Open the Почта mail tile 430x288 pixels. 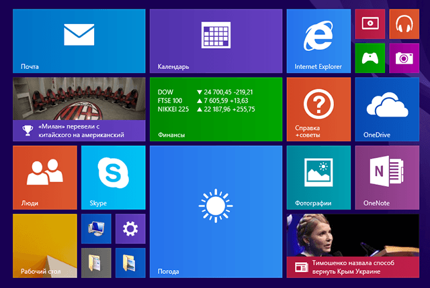[79, 41]
